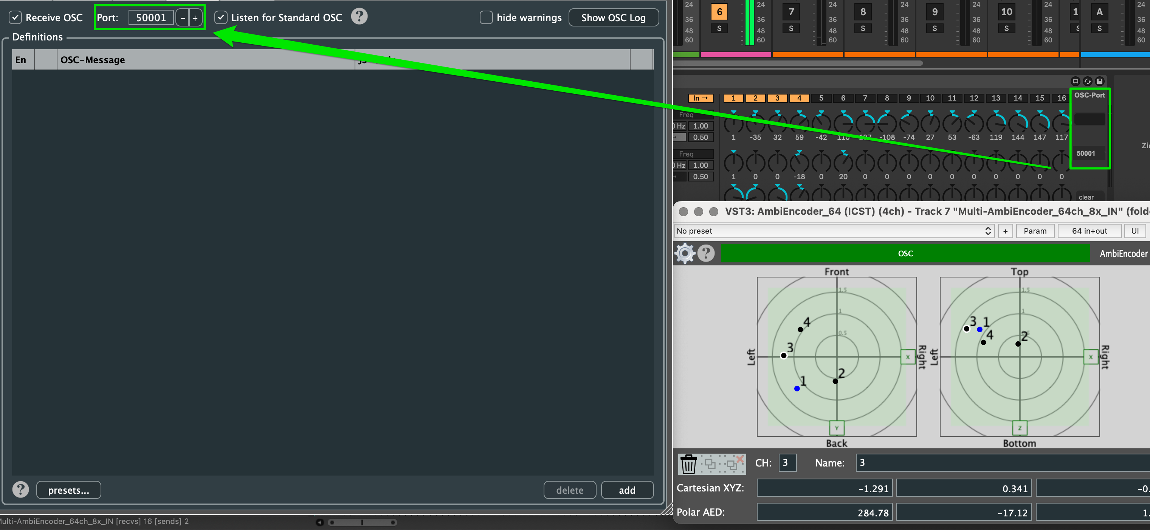Viewport: 1150px width, 530px height.
Task: Toggle Listen for Standard OSC checkbox
Action: click(221, 17)
